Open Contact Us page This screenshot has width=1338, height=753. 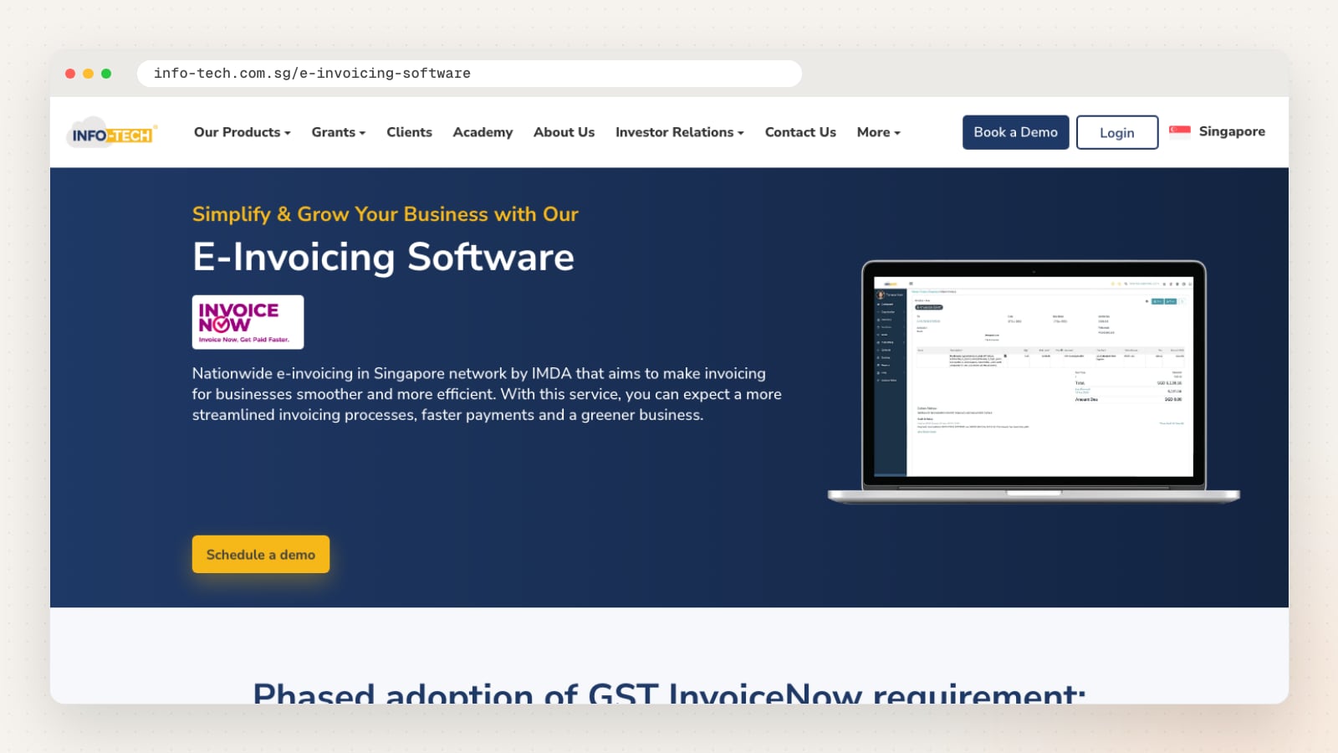point(800,132)
